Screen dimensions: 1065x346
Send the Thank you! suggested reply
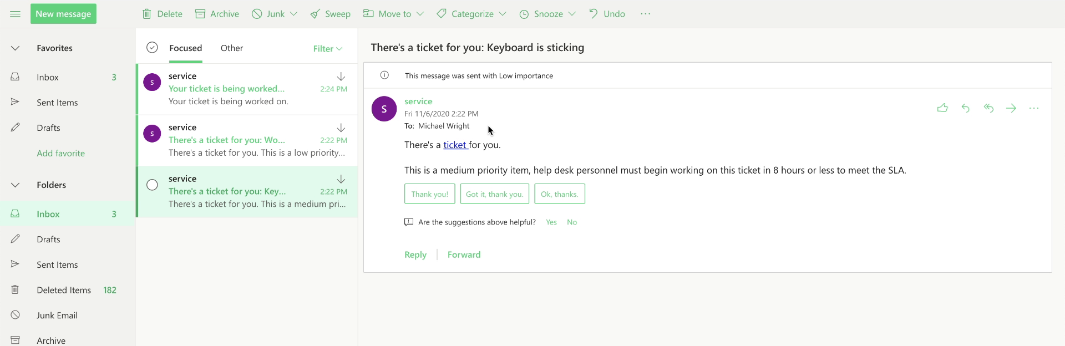click(x=429, y=194)
